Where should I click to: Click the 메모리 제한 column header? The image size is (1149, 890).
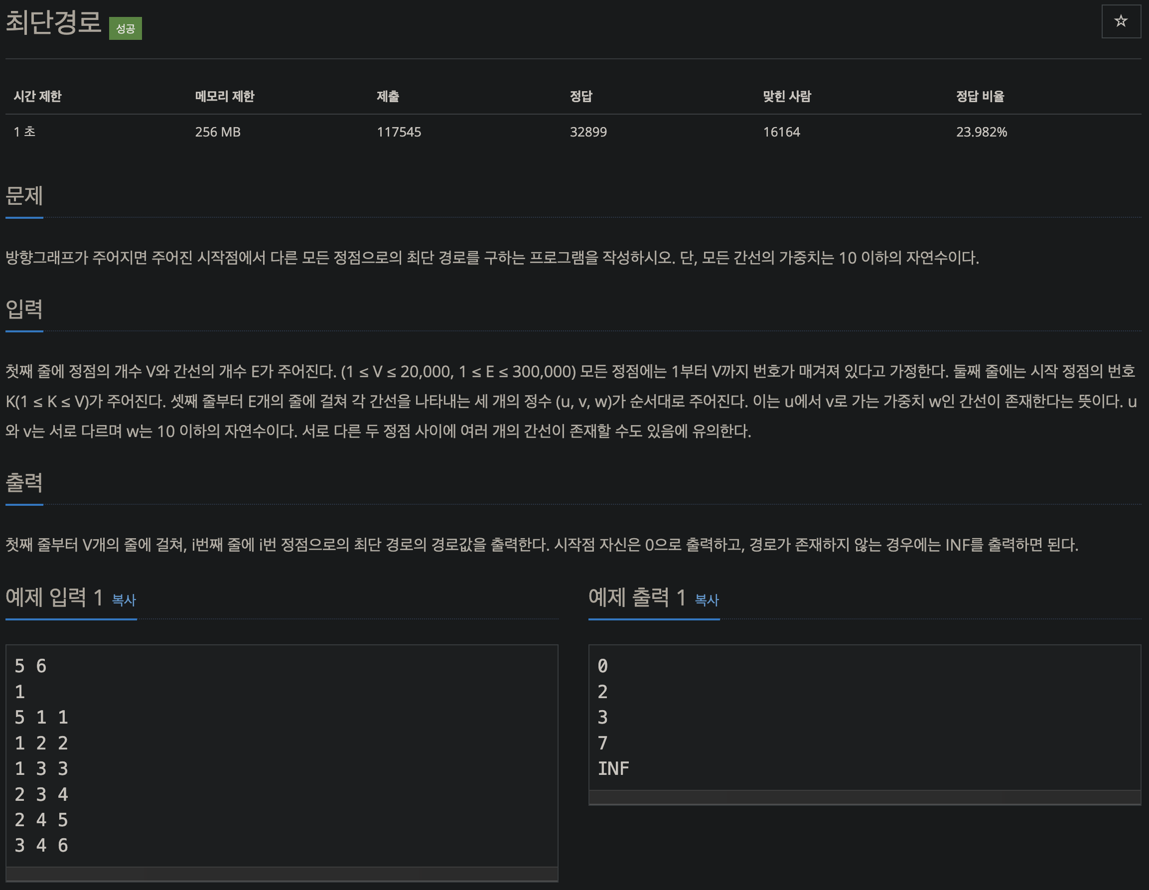tap(225, 96)
